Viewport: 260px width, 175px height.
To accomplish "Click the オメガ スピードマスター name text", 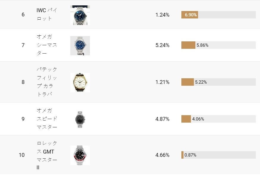I will point(46,119).
